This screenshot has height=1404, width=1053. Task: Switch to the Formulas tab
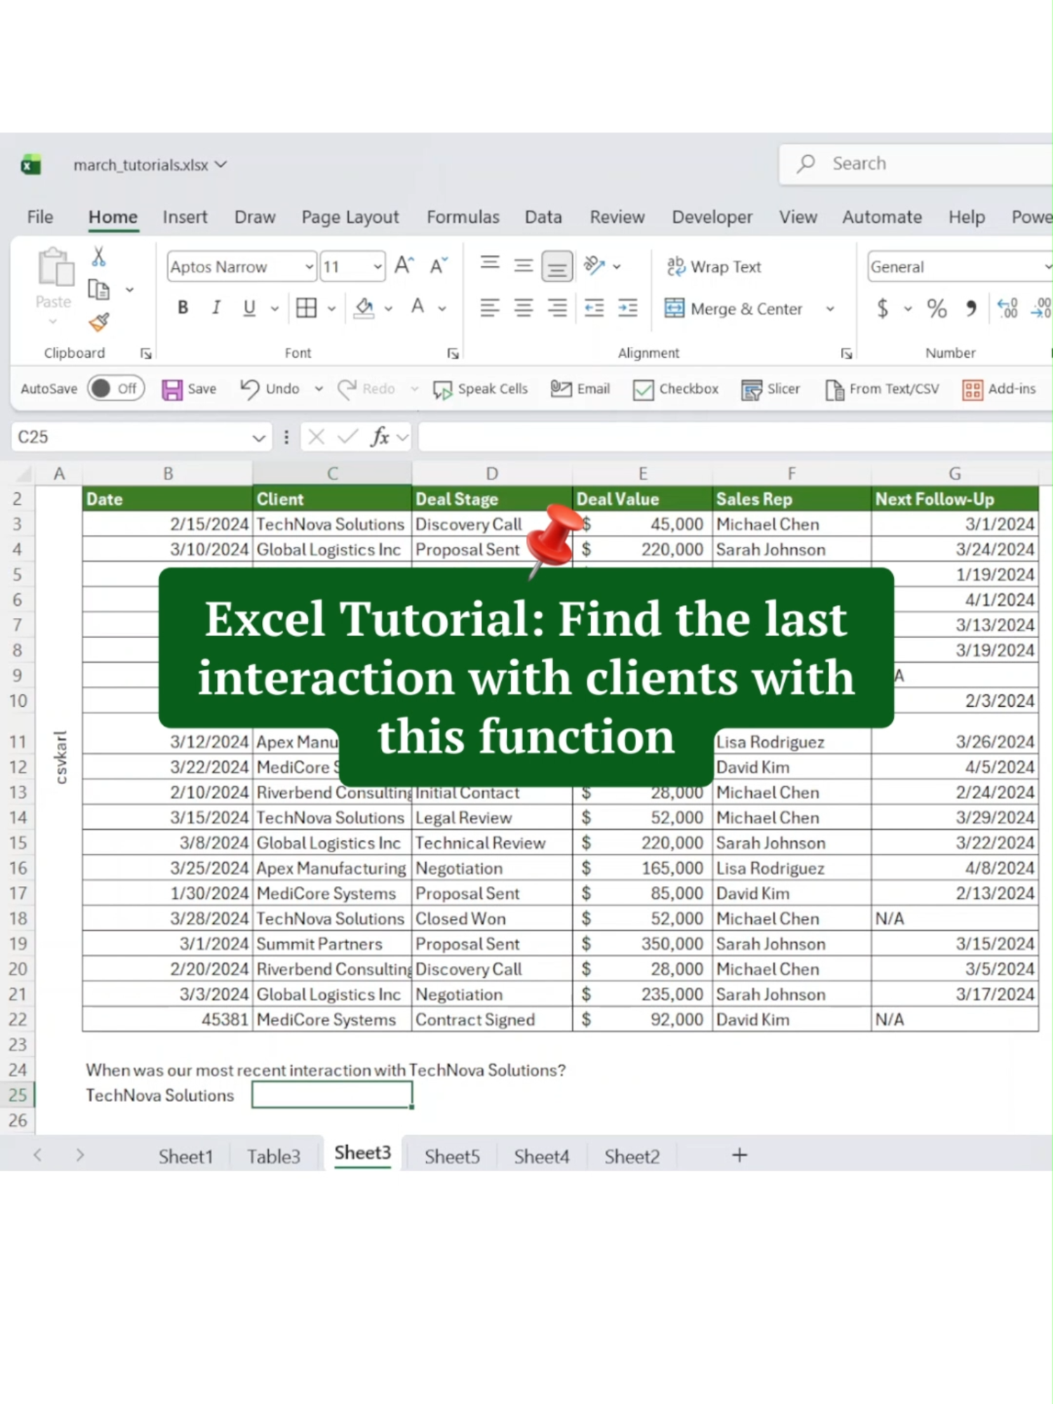coord(463,217)
